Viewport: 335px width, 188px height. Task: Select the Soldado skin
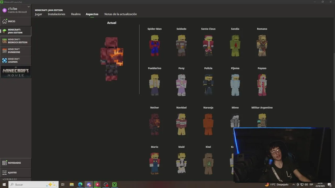[x=181, y=45]
